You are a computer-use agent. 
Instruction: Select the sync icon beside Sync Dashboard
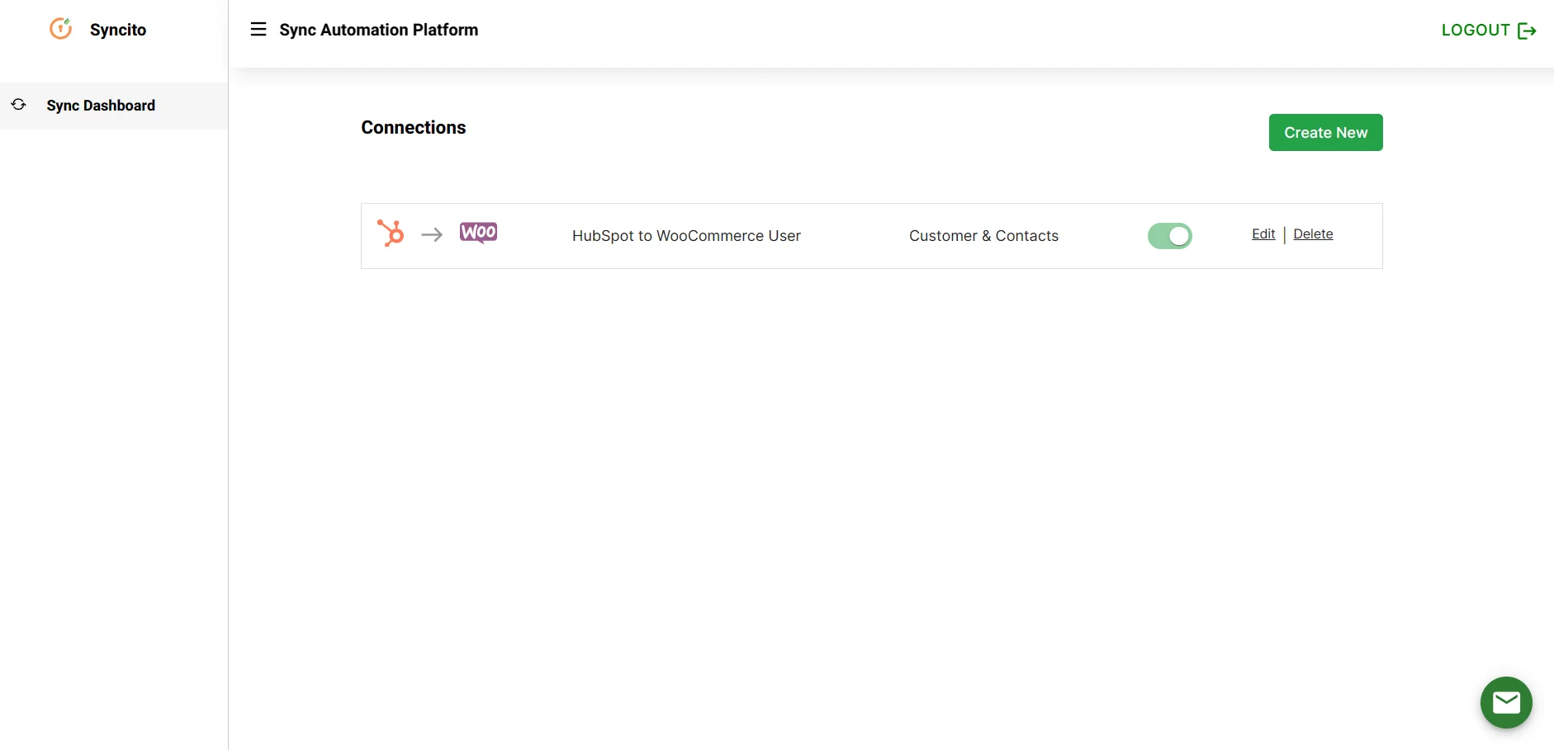18,105
